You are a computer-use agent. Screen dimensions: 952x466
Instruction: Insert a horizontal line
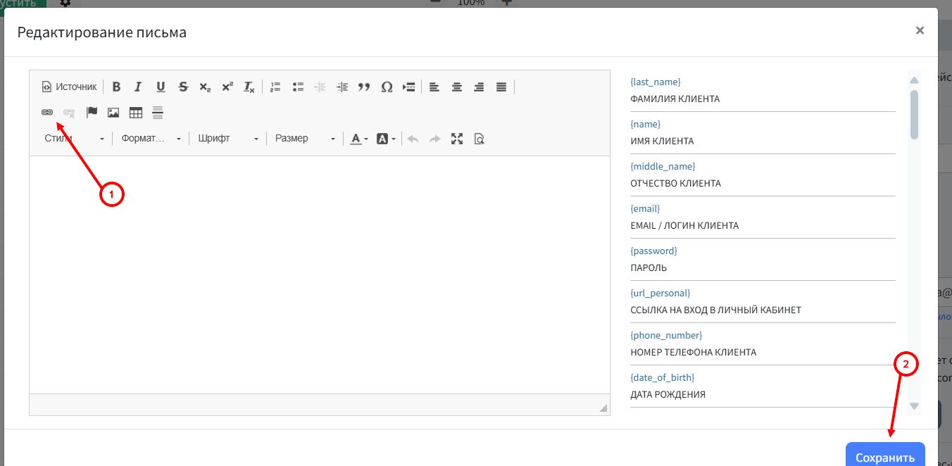[158, 112]
